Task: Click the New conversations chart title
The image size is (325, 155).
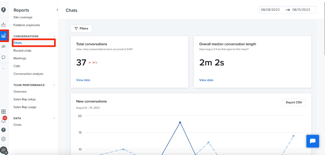Action: coord(91,101)
